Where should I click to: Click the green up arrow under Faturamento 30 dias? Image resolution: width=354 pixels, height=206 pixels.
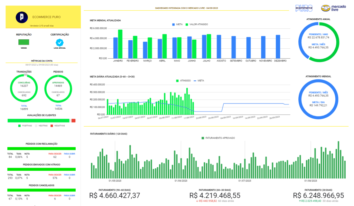click(300, 201)
